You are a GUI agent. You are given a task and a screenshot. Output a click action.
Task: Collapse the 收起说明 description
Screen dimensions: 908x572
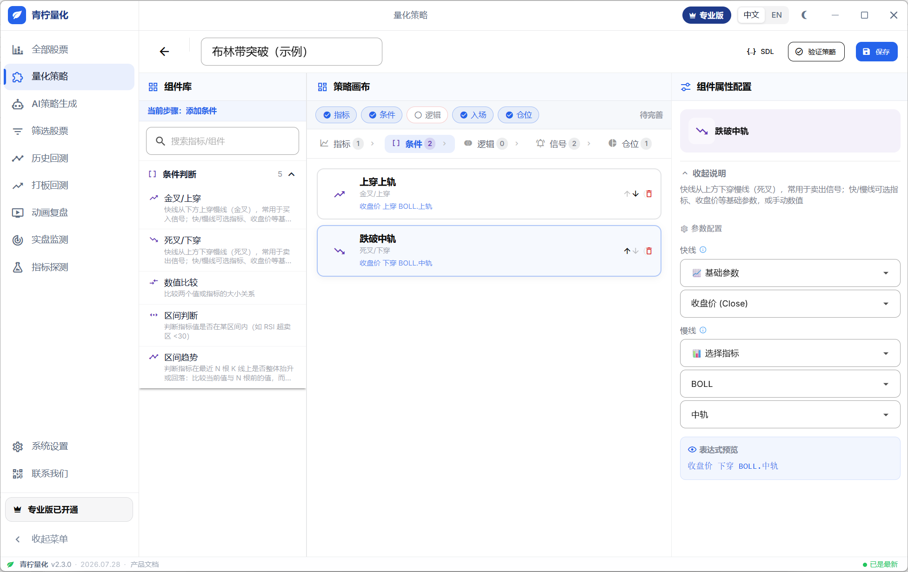pos(704,173)
